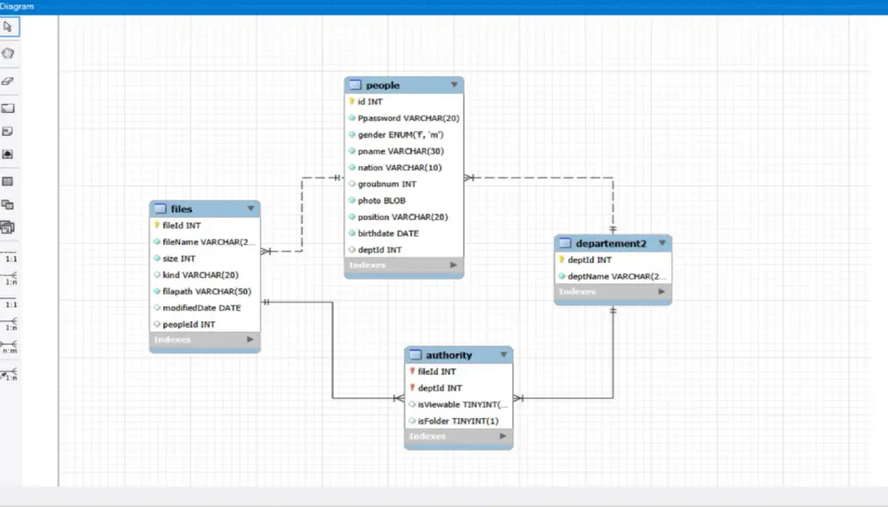Select column modifiedDate DATE

pos(202,307)
